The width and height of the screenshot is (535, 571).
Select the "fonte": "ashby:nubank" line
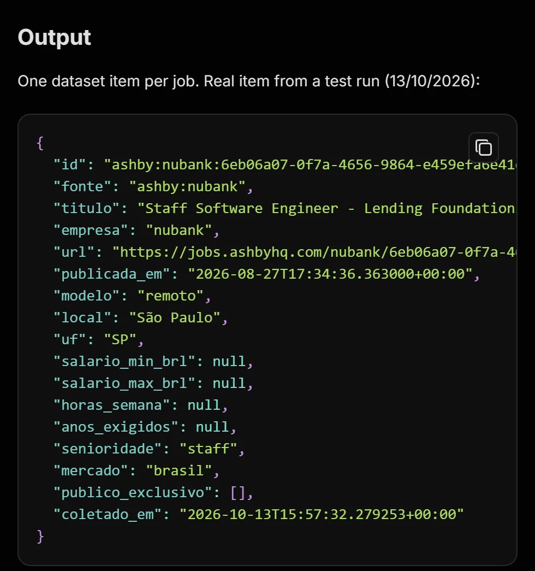coord(153,186)
